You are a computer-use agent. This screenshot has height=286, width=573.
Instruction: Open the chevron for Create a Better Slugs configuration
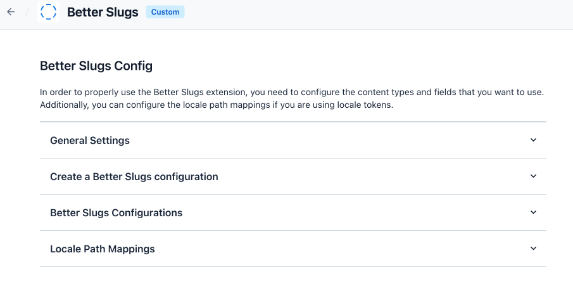click(x=533, y=176)
